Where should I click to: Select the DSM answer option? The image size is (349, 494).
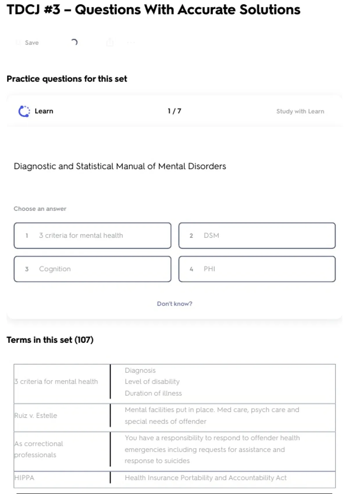click(257, 235)
